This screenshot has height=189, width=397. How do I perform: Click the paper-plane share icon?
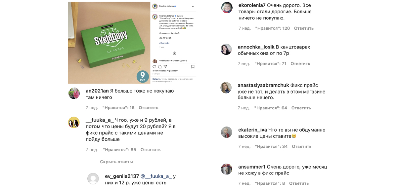[165, 66]
